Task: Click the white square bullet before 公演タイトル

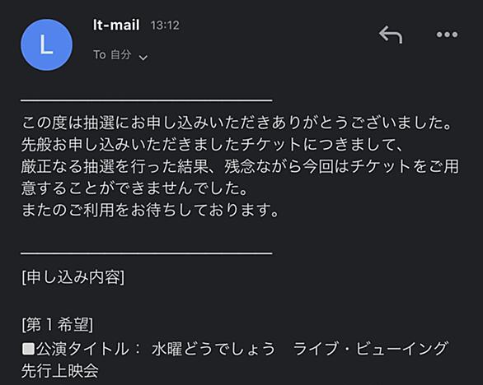Action: point(28,349)
